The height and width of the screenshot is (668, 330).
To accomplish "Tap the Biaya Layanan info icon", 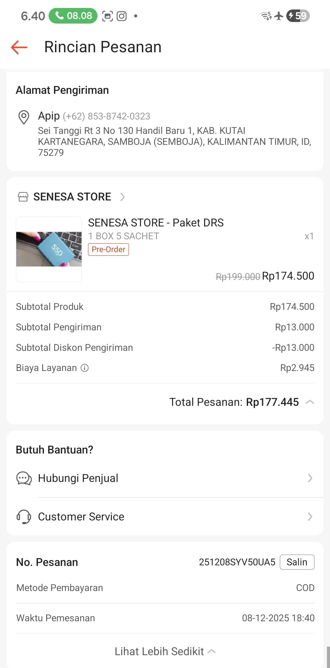I will point(85,368).
